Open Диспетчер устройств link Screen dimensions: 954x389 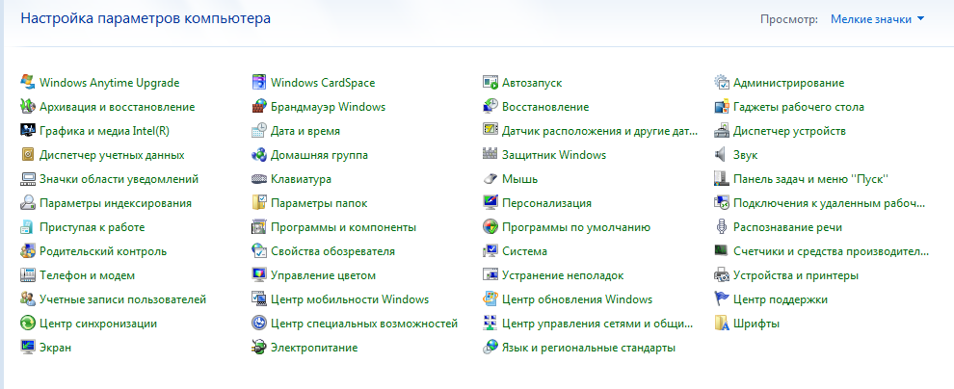pos(789,131)
